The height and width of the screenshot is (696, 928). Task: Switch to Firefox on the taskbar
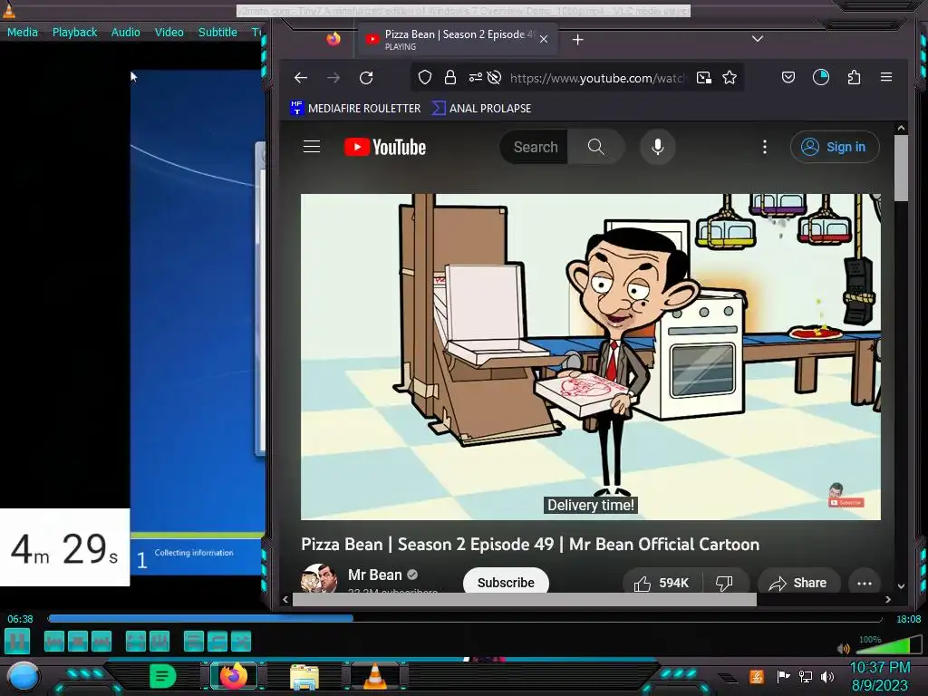pos(233,676)
